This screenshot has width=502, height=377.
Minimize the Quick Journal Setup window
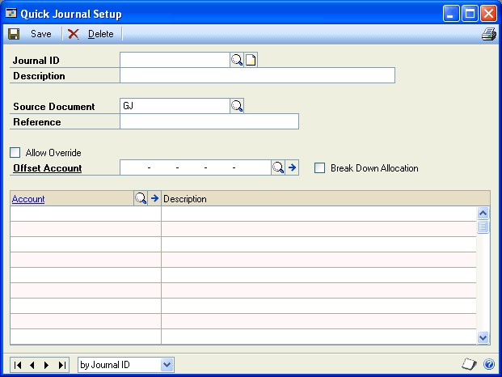pos(451,14)
